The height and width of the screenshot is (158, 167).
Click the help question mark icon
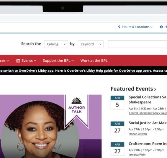click(161, 27)
